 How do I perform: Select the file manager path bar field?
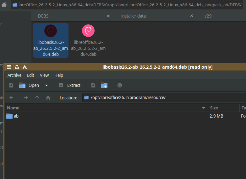[127, 5]
